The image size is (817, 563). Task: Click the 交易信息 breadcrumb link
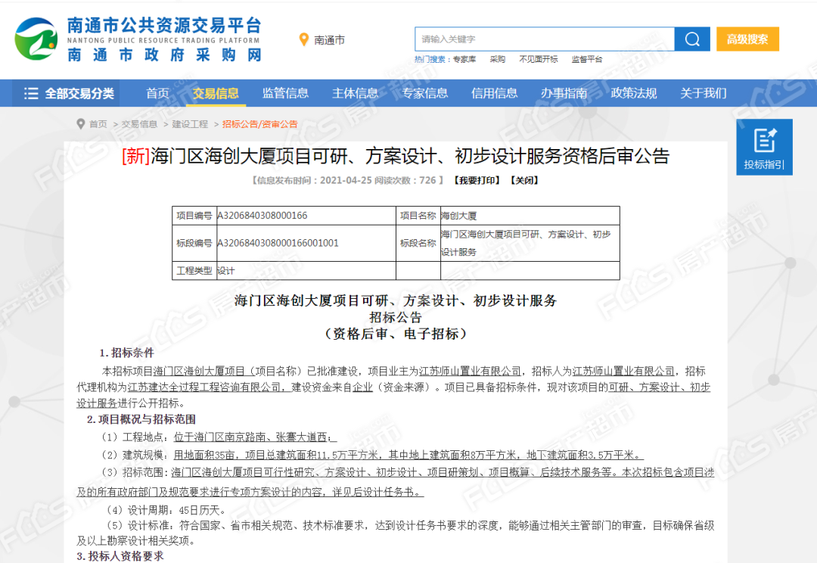(x=139, y=124)
